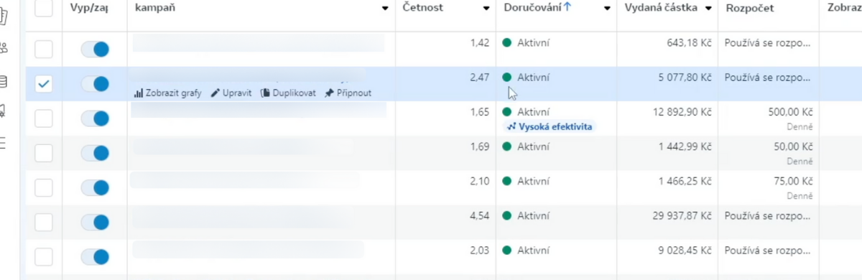
Task: Turn off campaign with frequency 4,54
Action: pos(95,222)
